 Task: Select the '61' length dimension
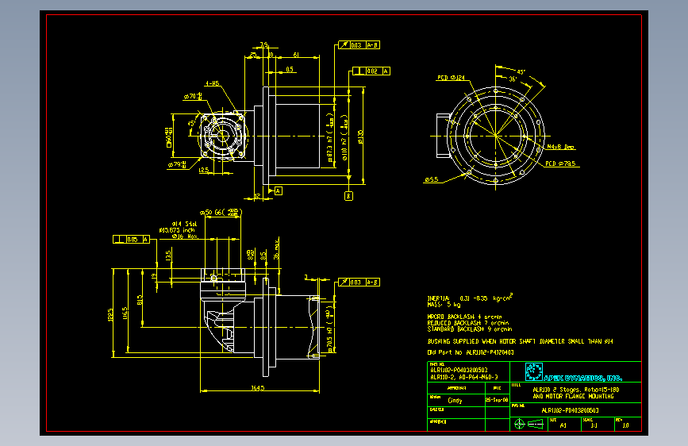pyautogui.click(x=296, y=55)
